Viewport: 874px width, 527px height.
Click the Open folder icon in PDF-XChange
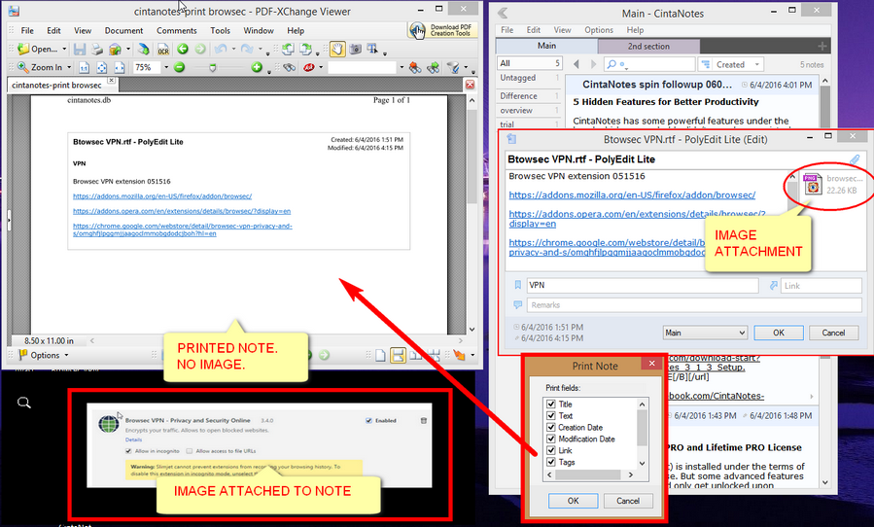pyautogui.click(x=23, y=49)
